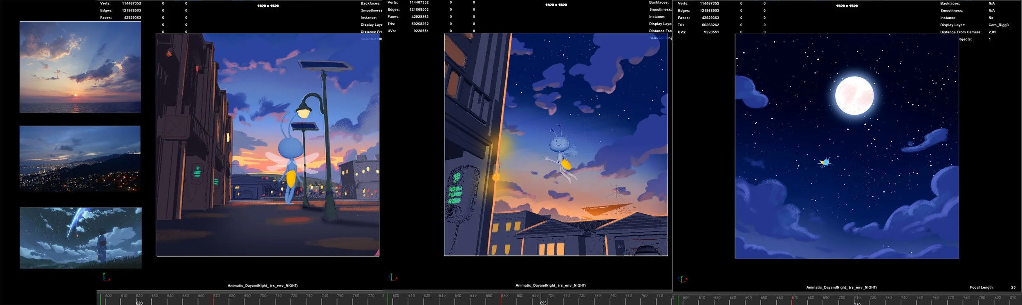
Task: Click 1520 x 1520 label above rooftop sunset viewport
Action: point(556,5)
